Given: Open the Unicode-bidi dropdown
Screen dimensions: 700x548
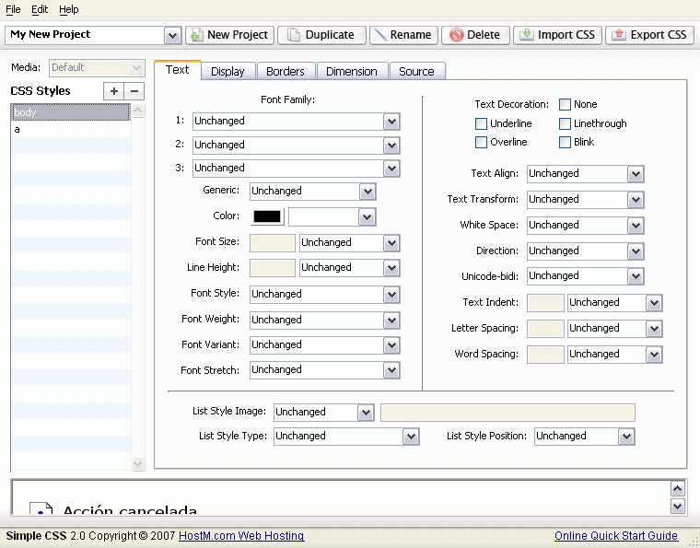Looking at the screenshot, I should click(636, 276).
